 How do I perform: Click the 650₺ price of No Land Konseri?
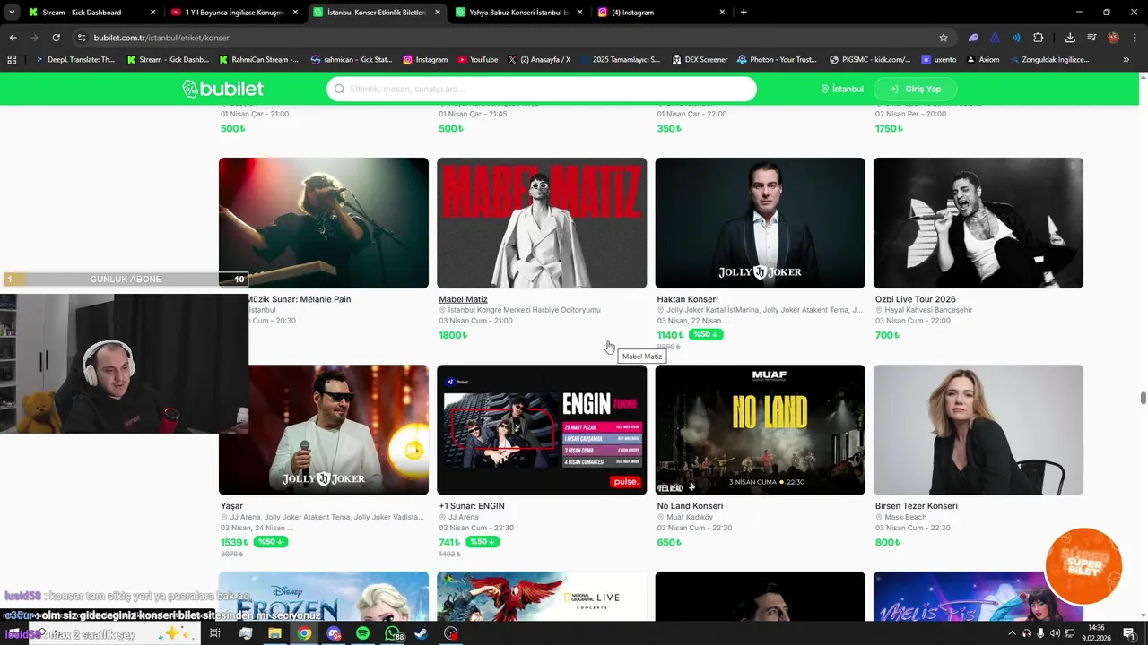coord(669,542)
